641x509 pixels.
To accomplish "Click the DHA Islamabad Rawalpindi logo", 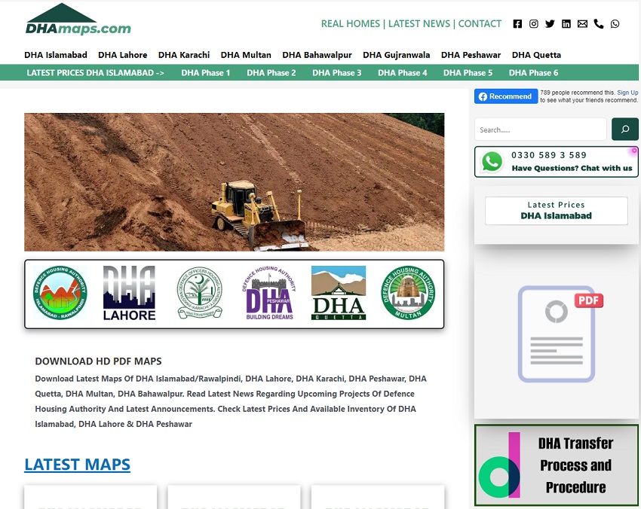I will (x=60, y=292).
